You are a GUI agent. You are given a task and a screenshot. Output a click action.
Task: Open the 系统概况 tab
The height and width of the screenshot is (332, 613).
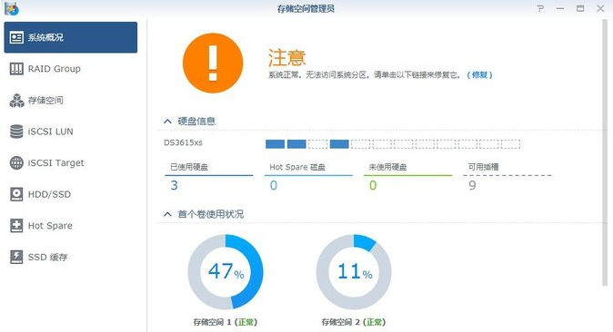click(71, 37)
